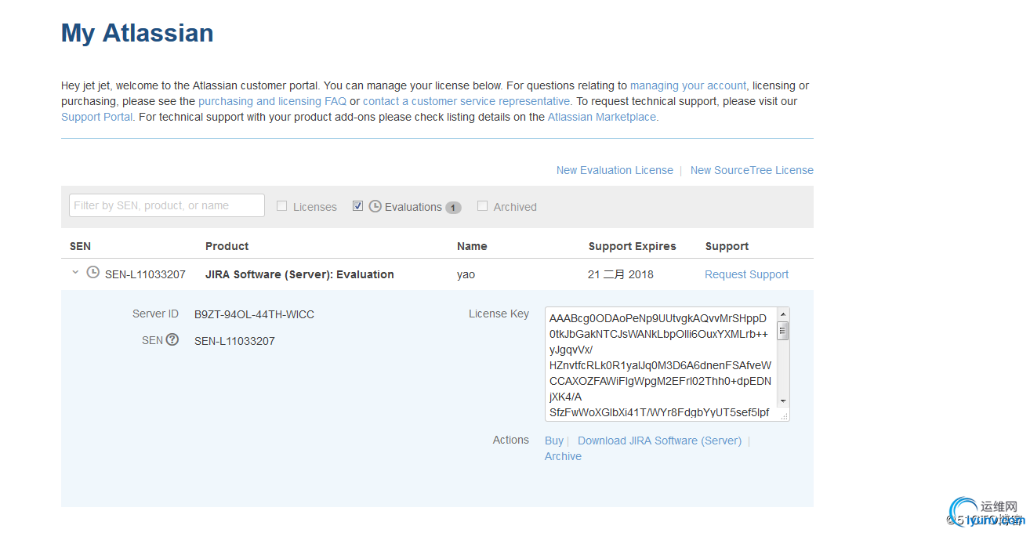The image size is (1030, 533).
Task: Click the Archive action link
Action: 563,456
